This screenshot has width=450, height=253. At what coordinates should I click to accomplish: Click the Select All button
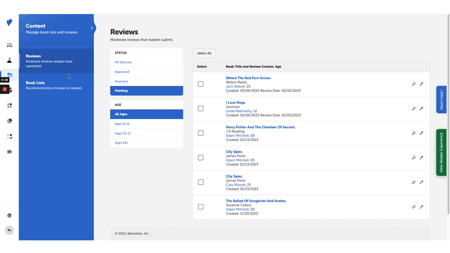click(204, 53)
